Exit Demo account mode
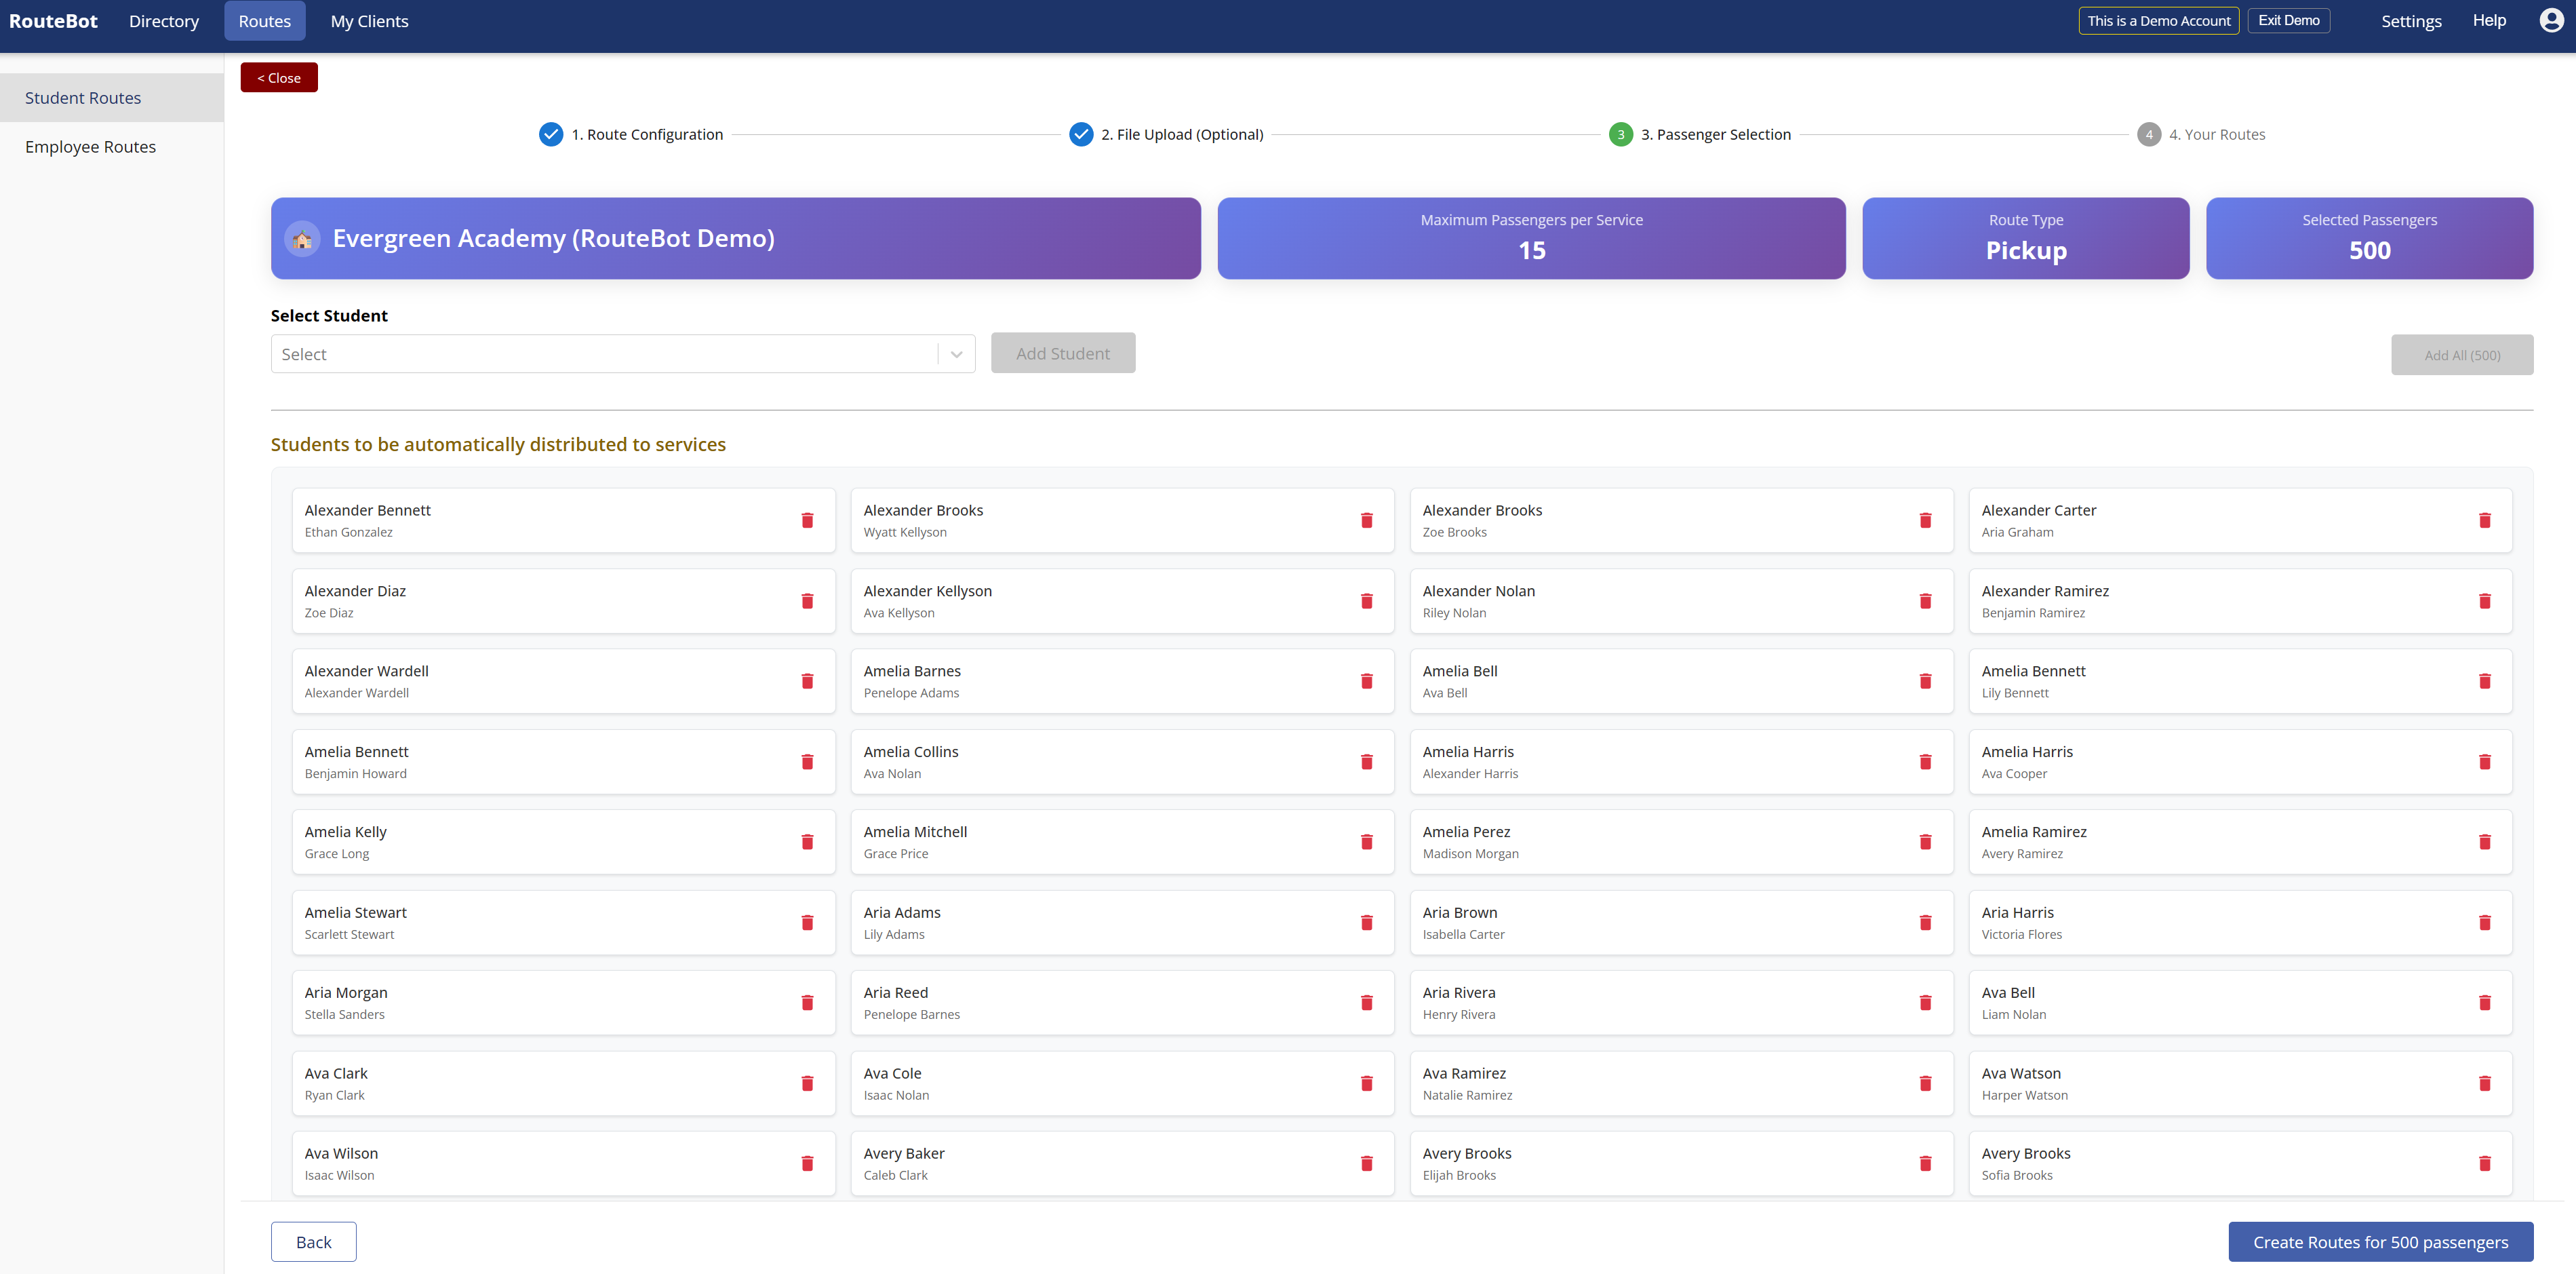The width and height of the screenshot is (2576, 1274). pos(2288,20)
